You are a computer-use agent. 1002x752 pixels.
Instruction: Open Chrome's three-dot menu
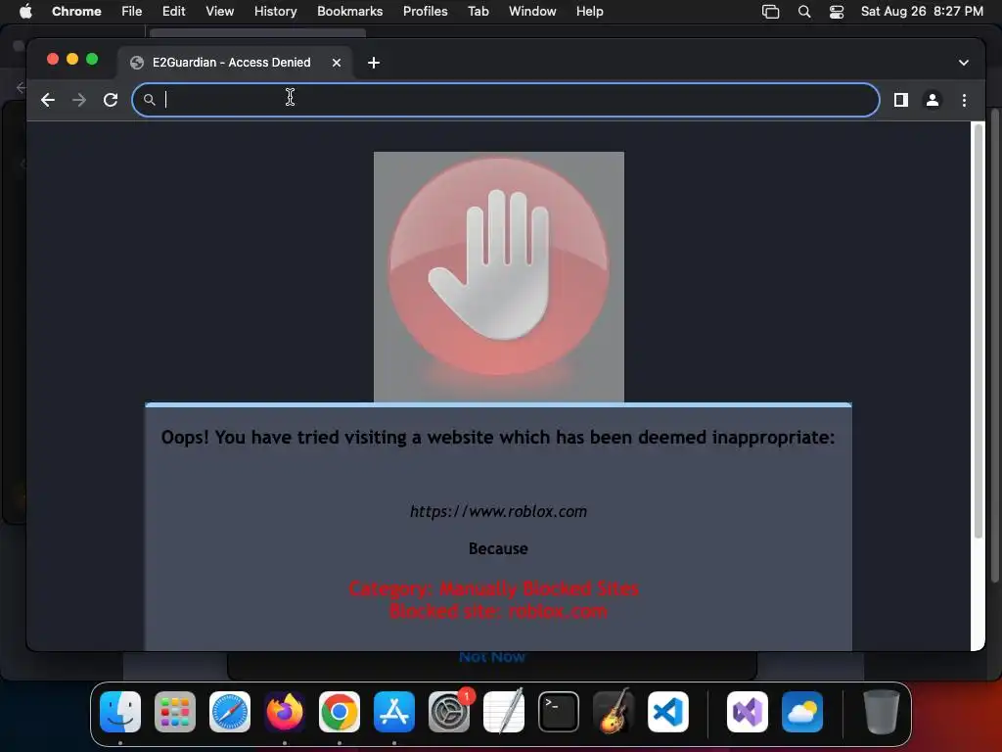964,100
